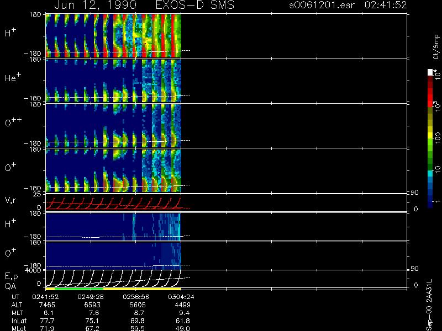Click the MLT value '6.1'
This screenshot has width=442, height=331.
(49, 313)
